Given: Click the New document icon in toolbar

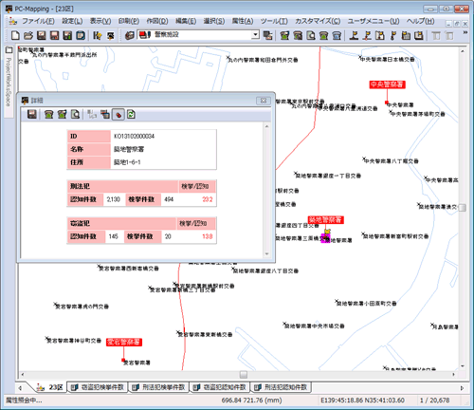Looking at the screenshot, I should tap(15, 35).
